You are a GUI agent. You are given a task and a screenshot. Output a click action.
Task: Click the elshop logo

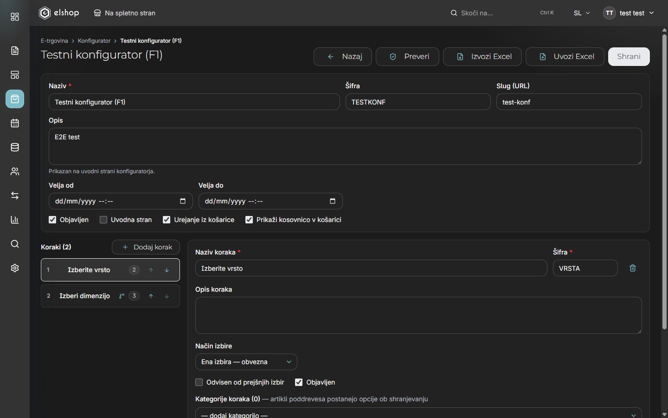click(x=59, y=13)
